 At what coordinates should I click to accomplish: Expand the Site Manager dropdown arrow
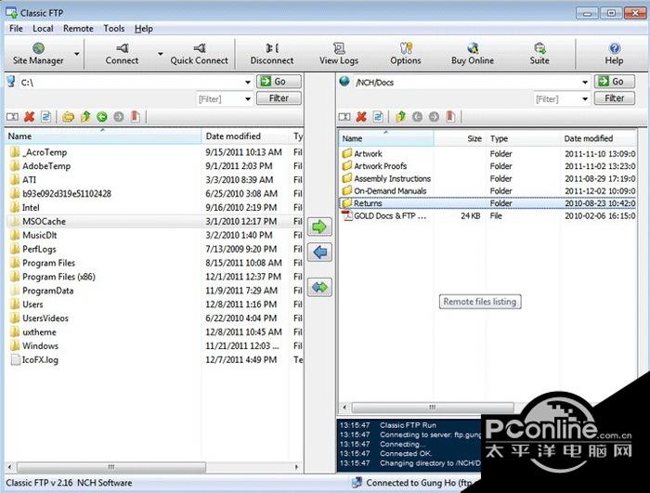tap(77, 54)
